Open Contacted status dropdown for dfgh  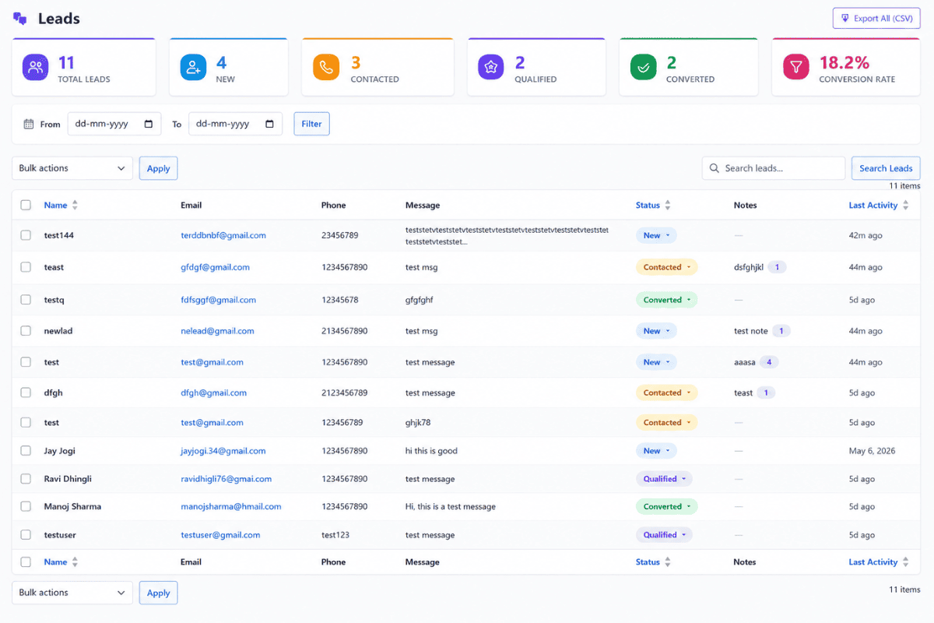(x=666, y=393)
